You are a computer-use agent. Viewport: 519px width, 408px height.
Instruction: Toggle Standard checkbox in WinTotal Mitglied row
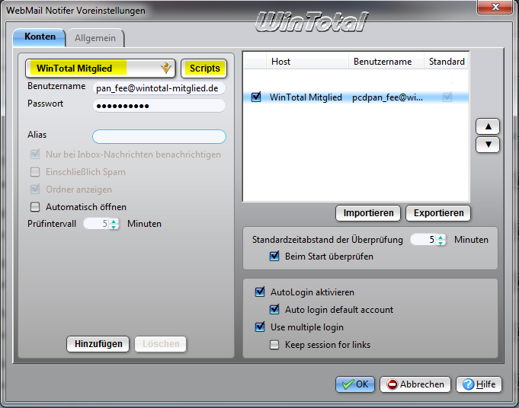[447, 97]
